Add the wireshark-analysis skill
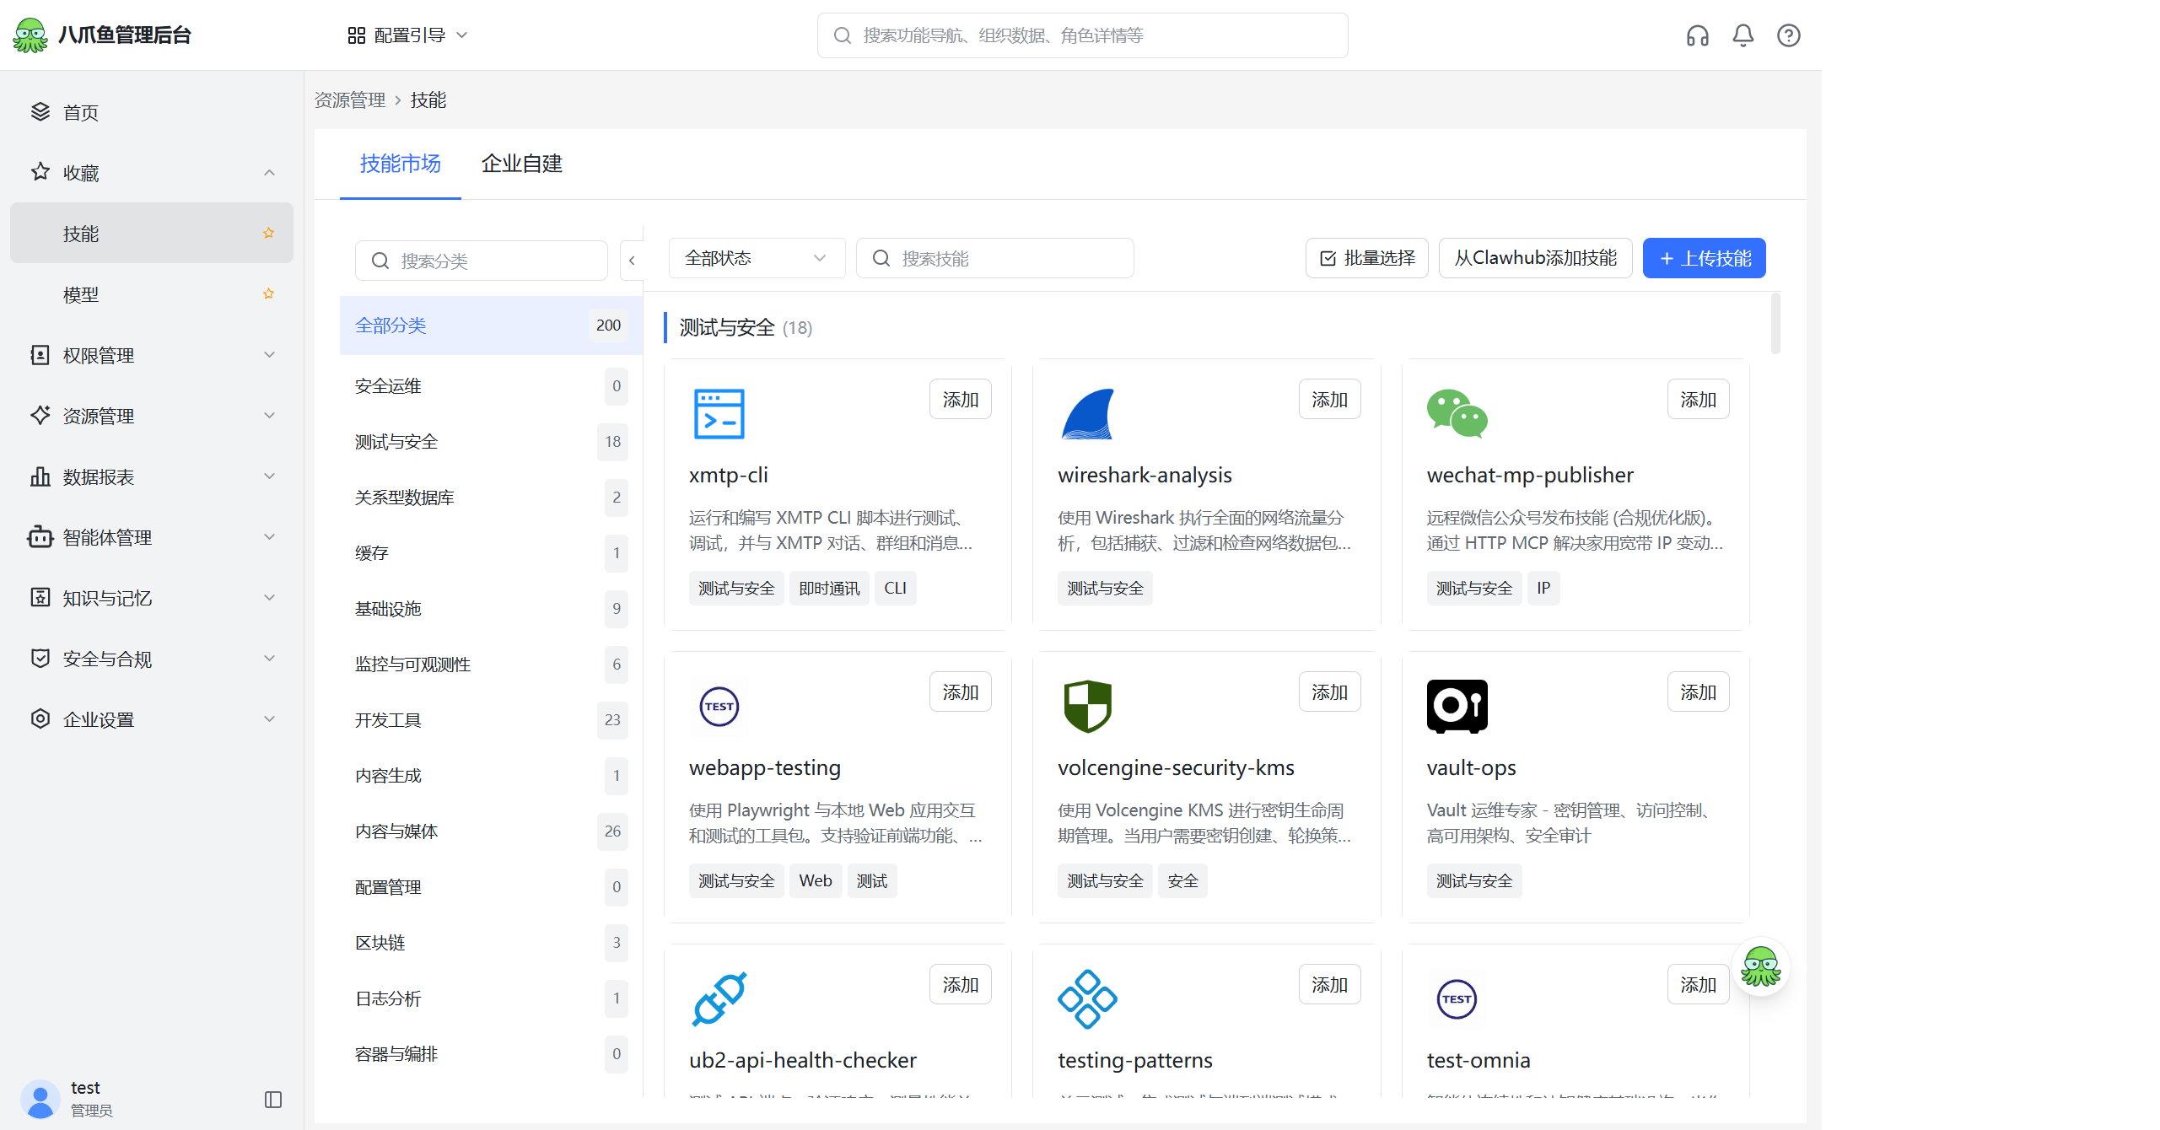 pyautogui.click(x=1330, y=400)
